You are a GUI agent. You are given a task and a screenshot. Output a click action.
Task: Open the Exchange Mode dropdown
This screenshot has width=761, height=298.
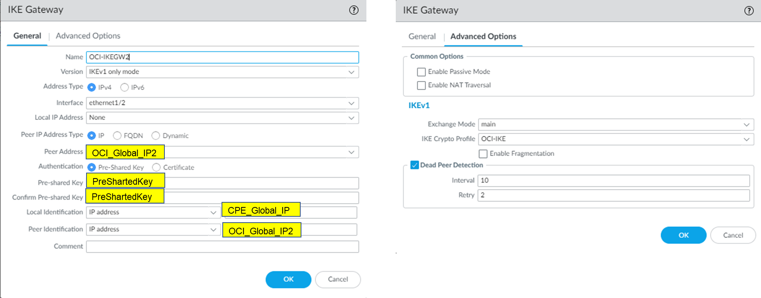[616, 124]
